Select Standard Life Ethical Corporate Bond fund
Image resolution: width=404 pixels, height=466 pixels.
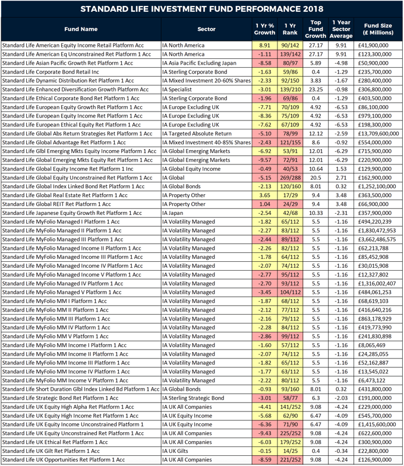pos(71,99)
